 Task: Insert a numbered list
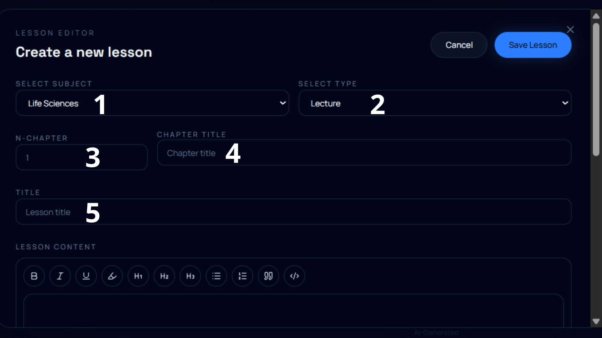(x=242, y=276)
